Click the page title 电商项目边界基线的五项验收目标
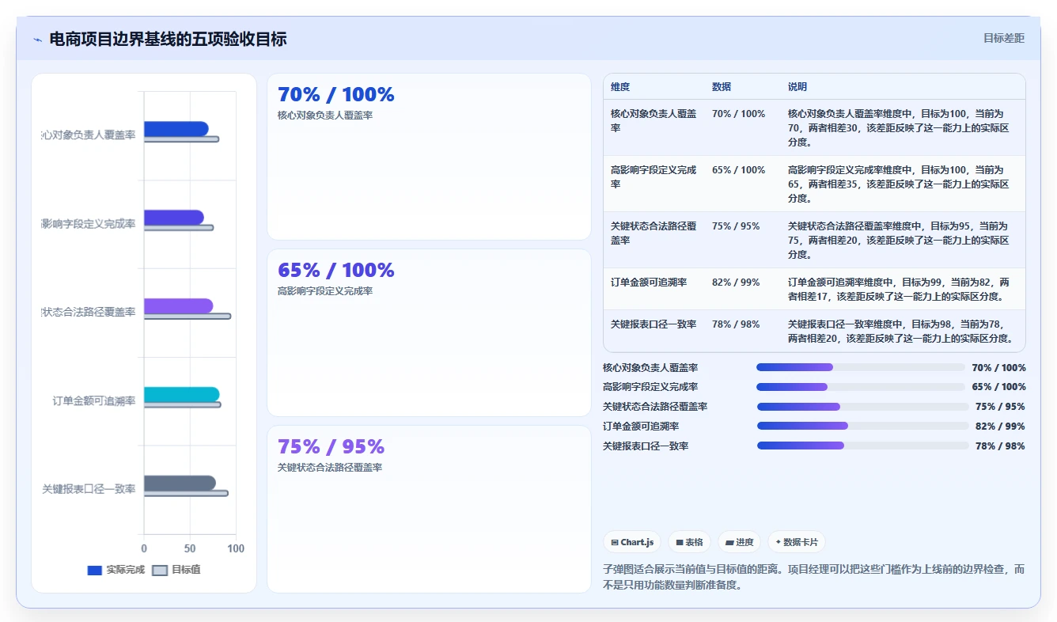Screen dimensions: 1057x622 point(168,39)
